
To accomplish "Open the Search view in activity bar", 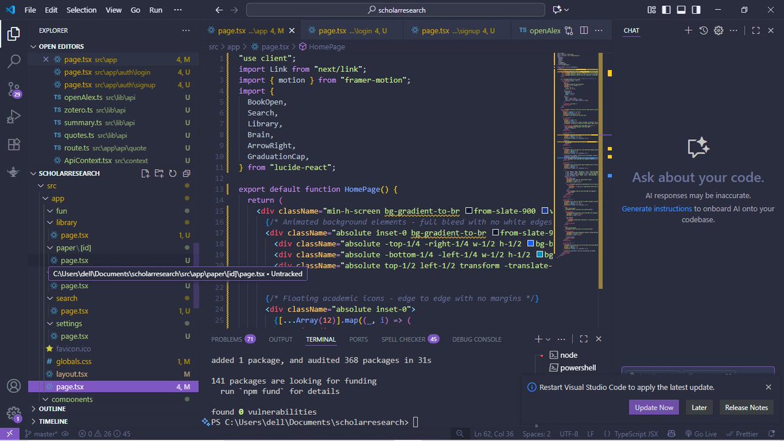I will (13, 62).
